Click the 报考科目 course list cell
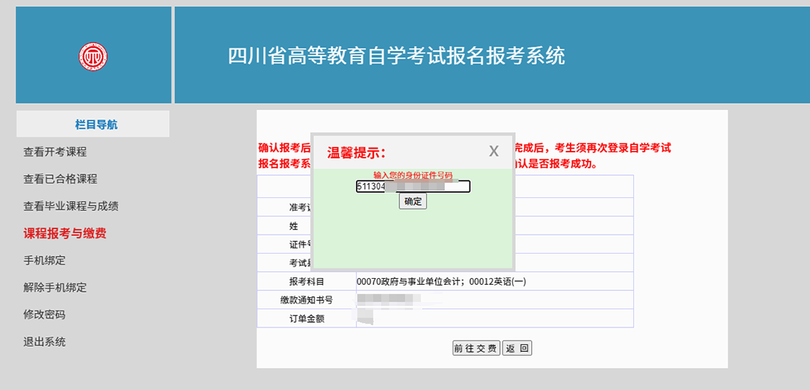Image resolution: width=810 pixels, height=390 pixels. (x=442, y=282)
